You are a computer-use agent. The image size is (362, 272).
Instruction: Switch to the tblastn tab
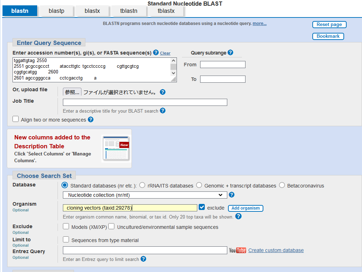coord(129,11)
